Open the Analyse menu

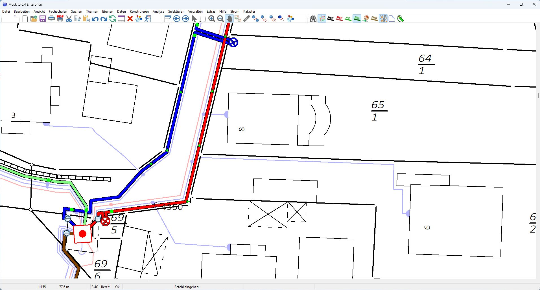click(158, 12)
